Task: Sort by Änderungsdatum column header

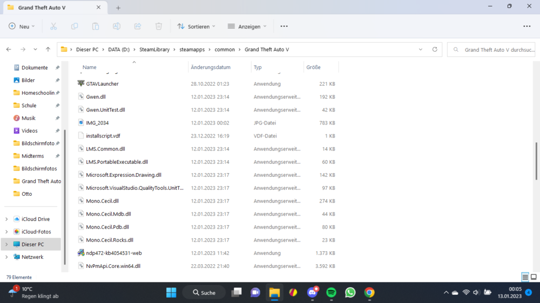Action: [x=211, y=67]
